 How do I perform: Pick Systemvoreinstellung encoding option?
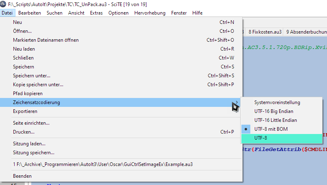277,102
